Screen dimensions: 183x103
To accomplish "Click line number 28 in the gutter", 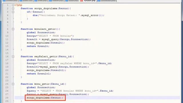I will coord(7,98).
